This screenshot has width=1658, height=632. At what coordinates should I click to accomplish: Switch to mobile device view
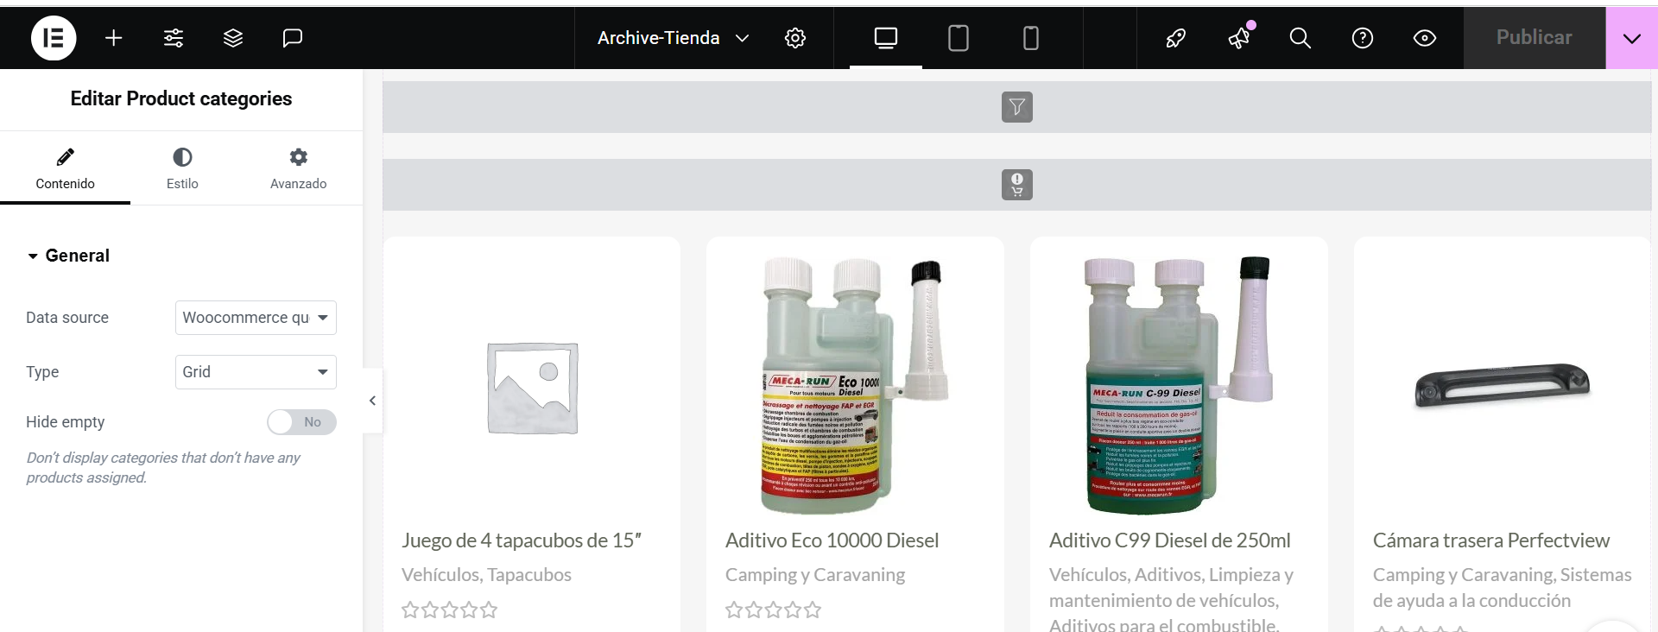(x=1031, y=38)
